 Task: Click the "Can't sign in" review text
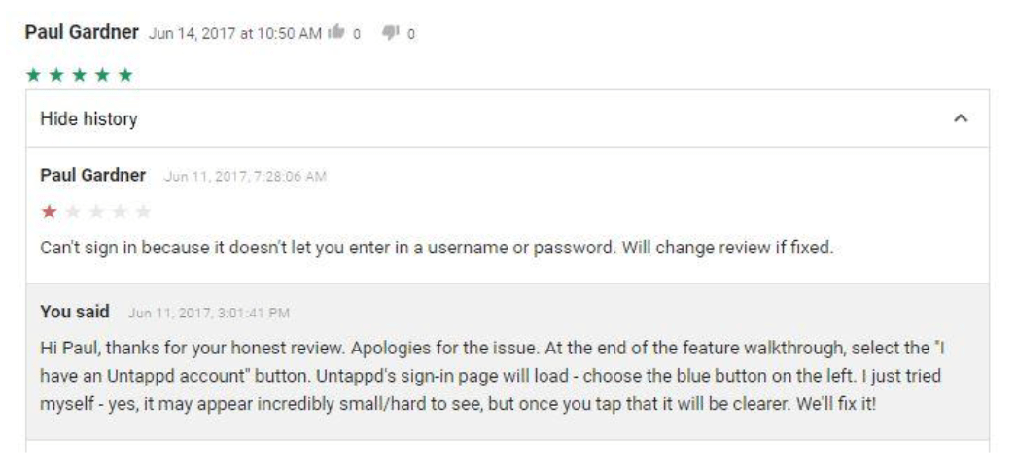click(x=437, y=248)
